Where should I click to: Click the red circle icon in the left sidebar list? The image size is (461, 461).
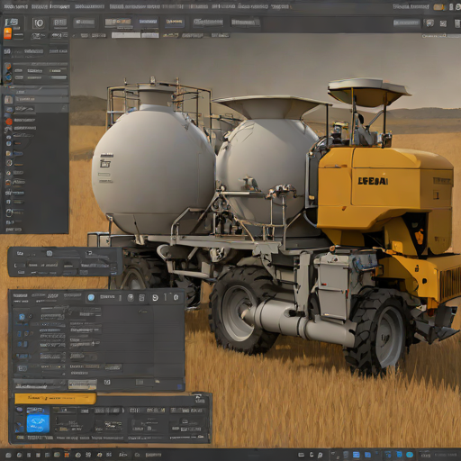[x=9, y=122]
